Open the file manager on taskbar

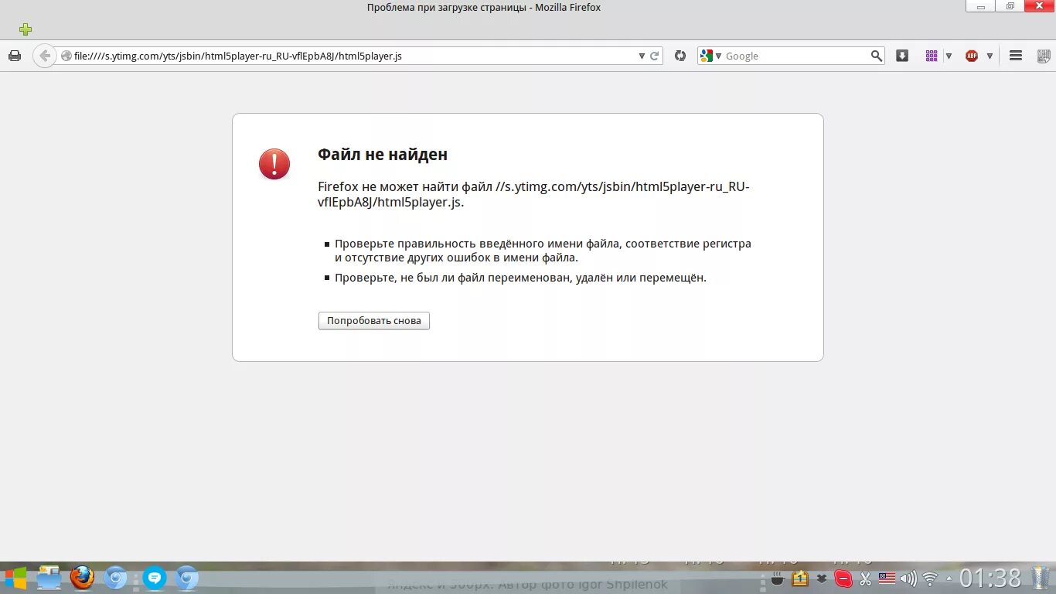point(49,578)
